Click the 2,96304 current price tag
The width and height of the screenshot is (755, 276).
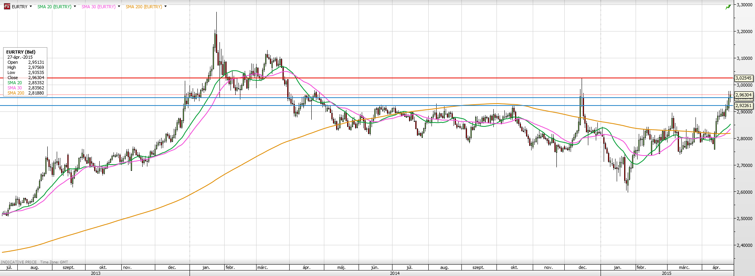point(744,95)
